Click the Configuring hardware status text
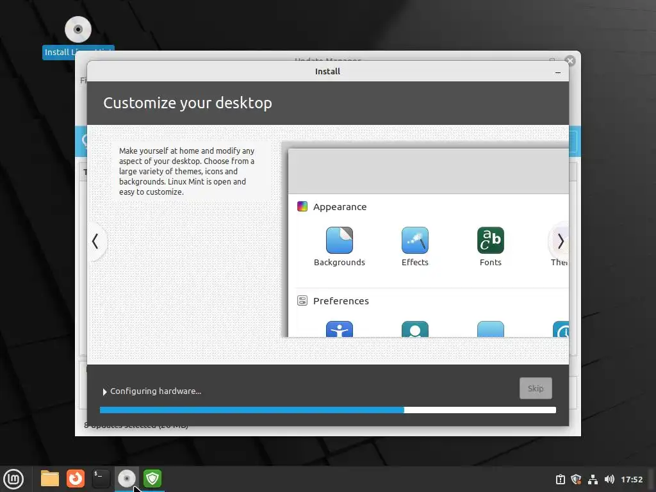Viewport: 656px width, 492px height. click(x=156, y=391)
